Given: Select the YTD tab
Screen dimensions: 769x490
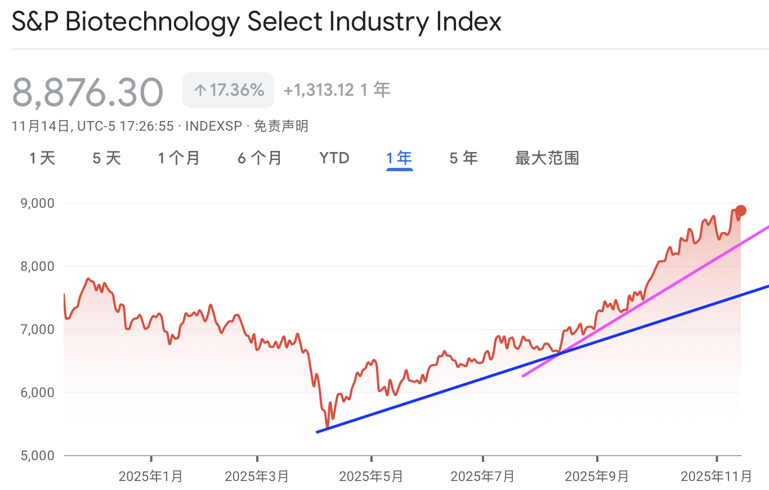Looking at the screenshot, I should (334, 158).
